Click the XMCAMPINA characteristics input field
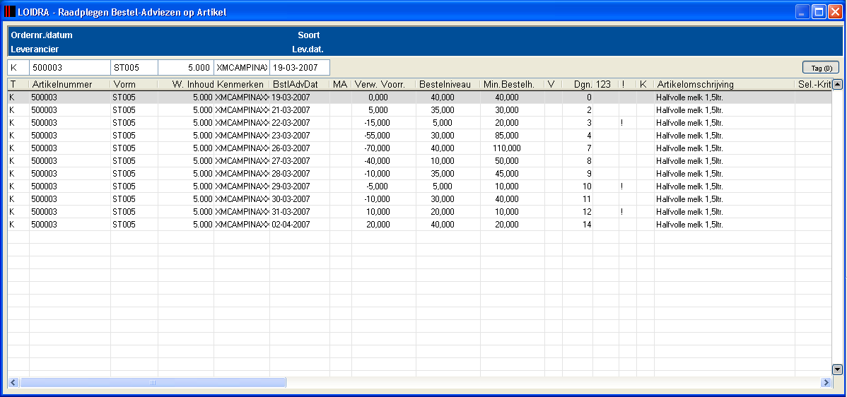 point(242,67)
